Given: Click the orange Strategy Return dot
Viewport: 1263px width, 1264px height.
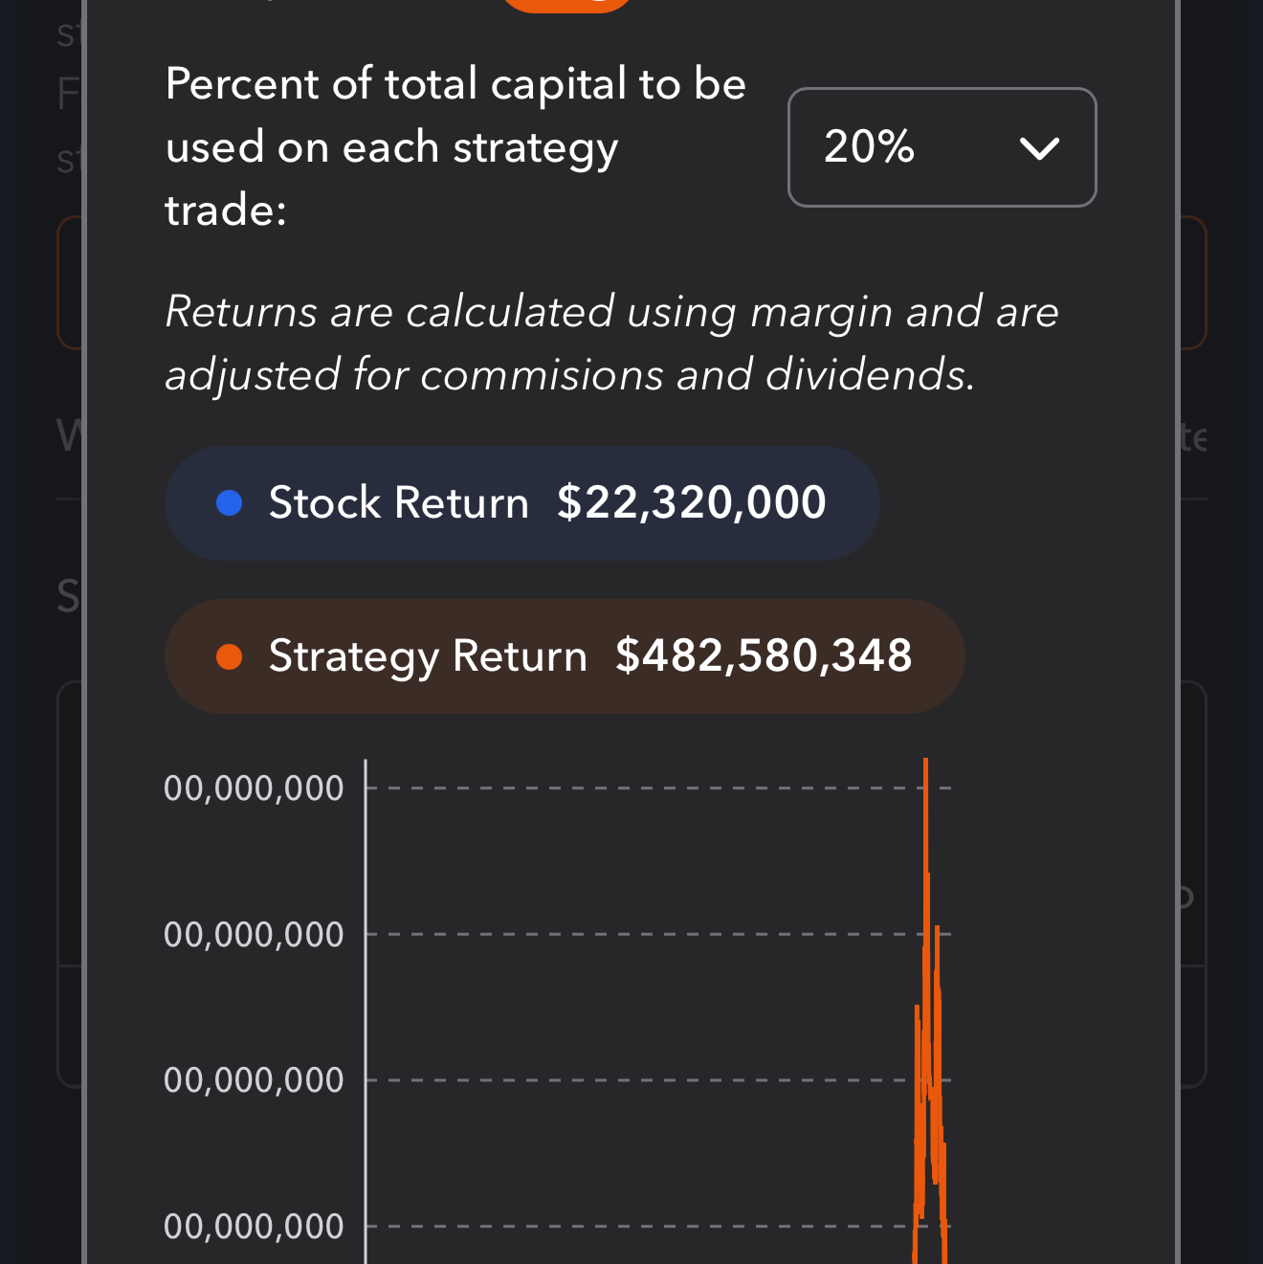Looking at the screenshot, I should 230,657.
